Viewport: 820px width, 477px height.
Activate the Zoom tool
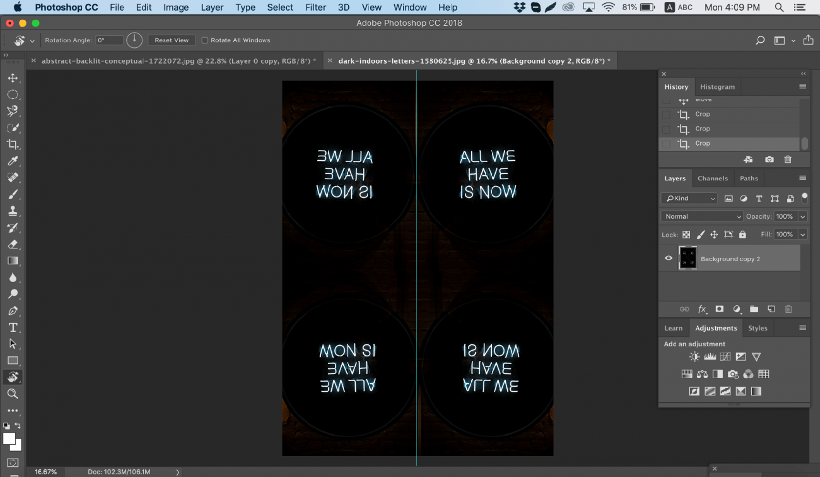[x=13, y=394]
